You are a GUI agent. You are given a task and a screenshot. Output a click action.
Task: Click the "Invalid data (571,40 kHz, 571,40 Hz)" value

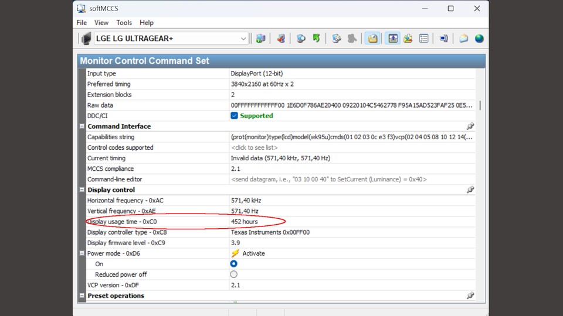280,158
